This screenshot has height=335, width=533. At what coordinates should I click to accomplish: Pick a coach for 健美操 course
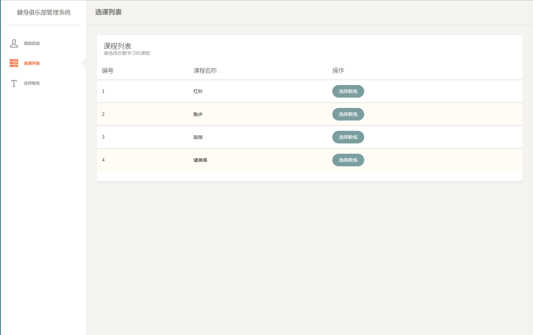pyautogui.click(x=348, y=160)
